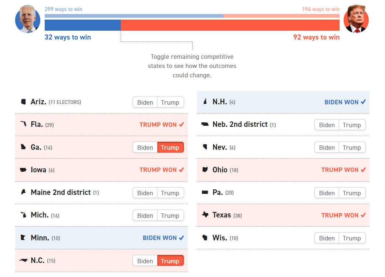Assign Arizona to Biden
Image resolution: width=385 pixels, height=277 pixels.
tap(145, 102)
